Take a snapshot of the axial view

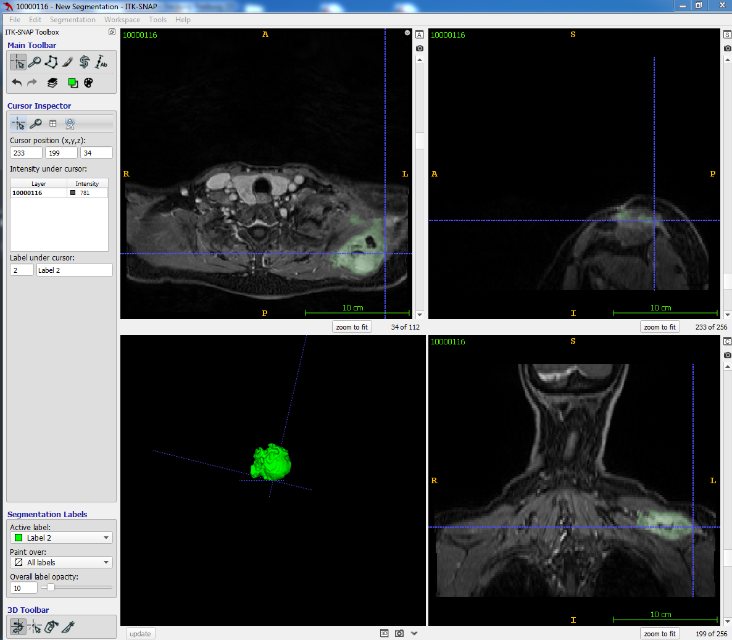pos(420,48)
